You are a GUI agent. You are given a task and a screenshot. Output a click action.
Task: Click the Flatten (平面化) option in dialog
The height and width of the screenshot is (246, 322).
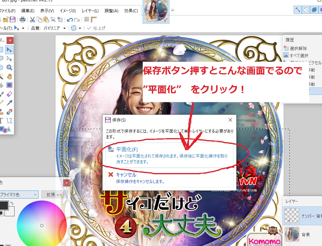point(169,155)
